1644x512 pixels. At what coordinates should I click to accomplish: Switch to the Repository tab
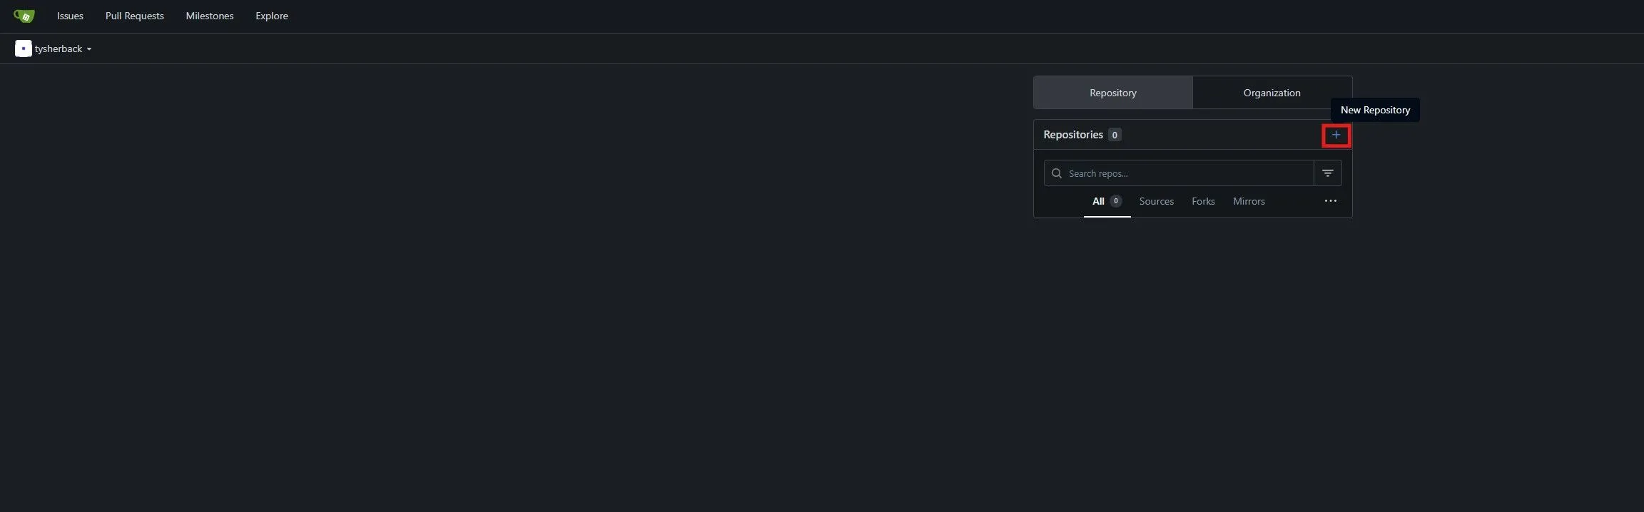click(x=1113, y=93)
